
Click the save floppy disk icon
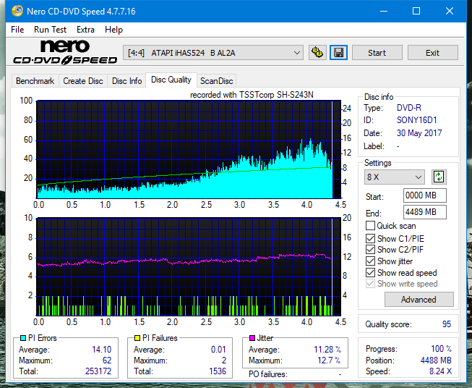[x=338, y=53]
